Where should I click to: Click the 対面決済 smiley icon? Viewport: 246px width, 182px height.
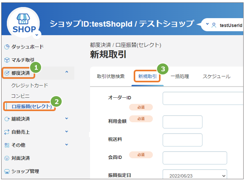click(x=7, y=158)
